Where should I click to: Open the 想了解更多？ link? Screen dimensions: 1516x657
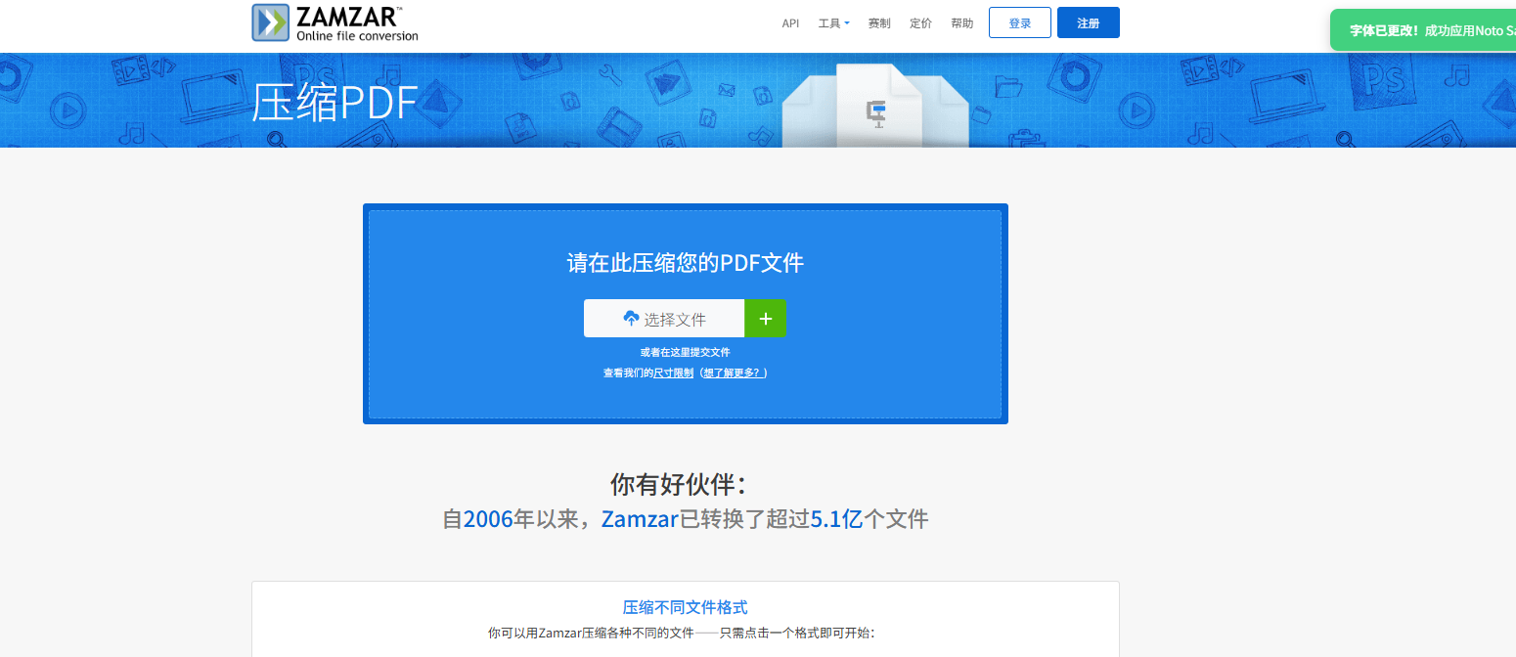(733, 373)
